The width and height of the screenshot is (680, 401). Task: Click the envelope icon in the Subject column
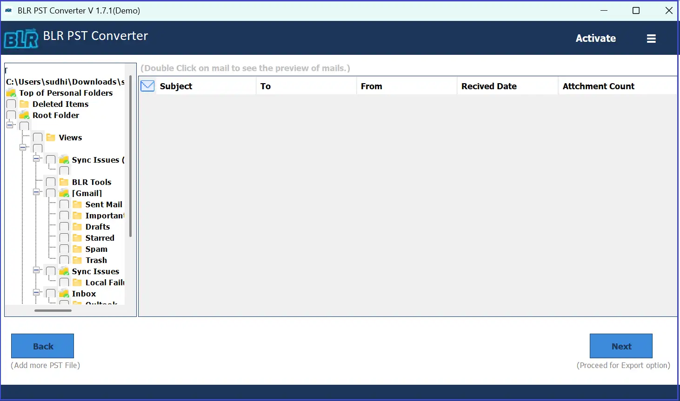pos(147,85)
